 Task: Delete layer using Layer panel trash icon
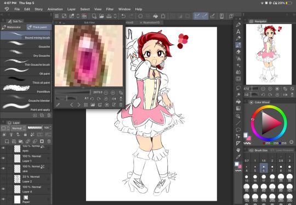tap(49, 141)
